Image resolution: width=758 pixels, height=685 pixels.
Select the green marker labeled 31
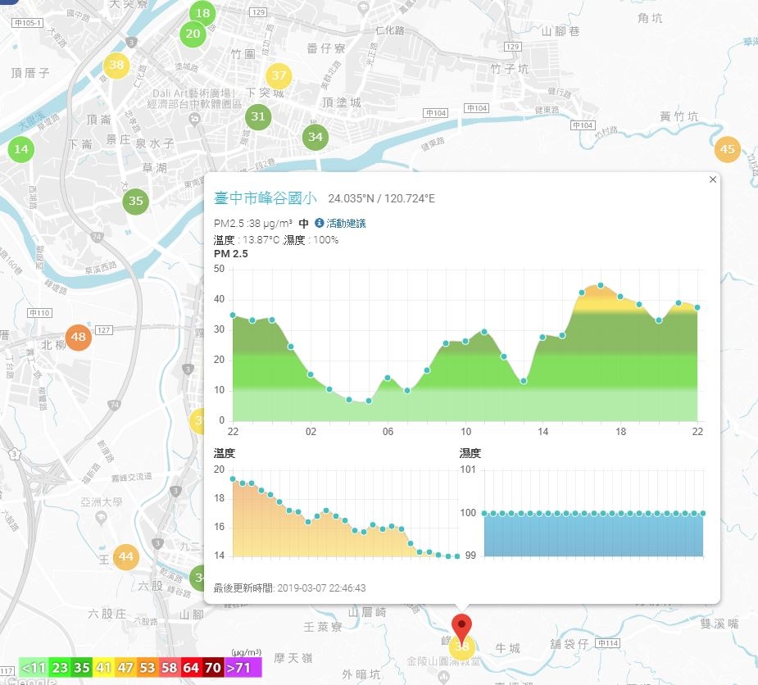click(x=257, y=116)
